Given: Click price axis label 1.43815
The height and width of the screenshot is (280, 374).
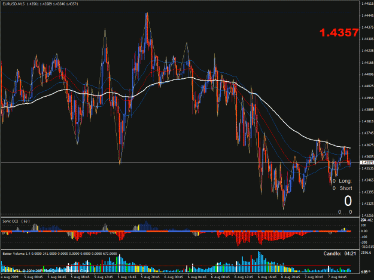Looking at the screenshot, I should [367, 121].
